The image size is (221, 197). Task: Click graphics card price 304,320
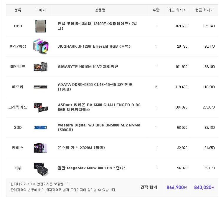click(181, 107)
